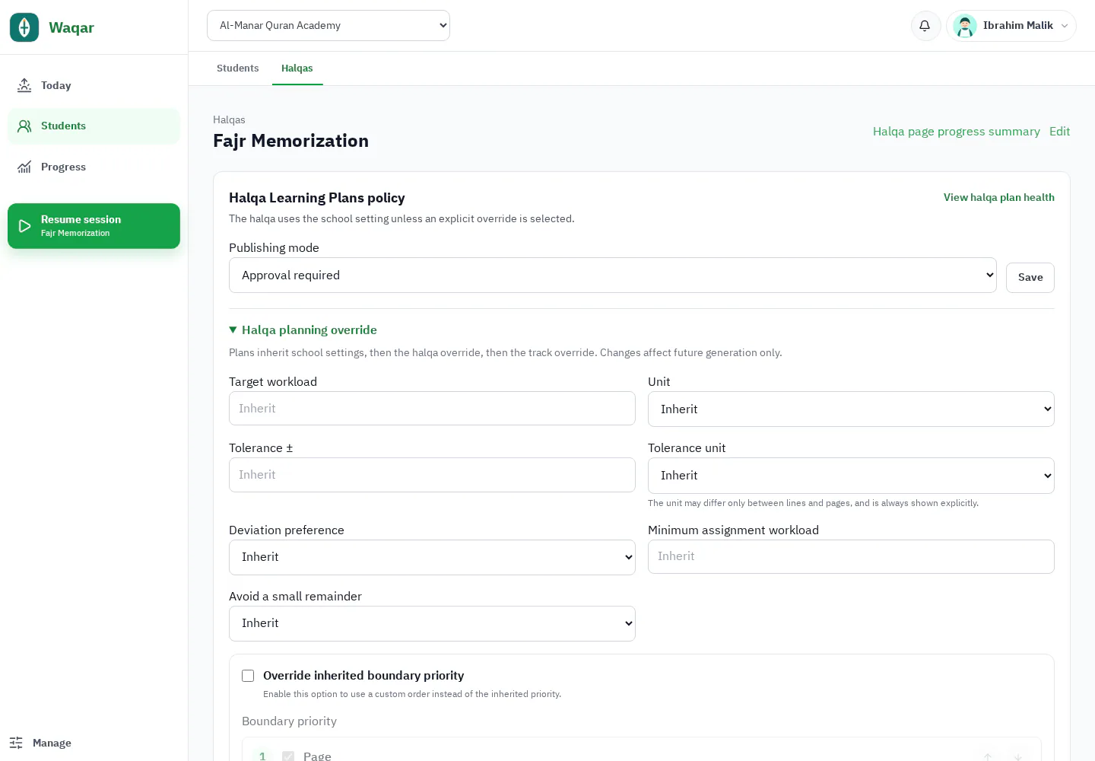This screenshot has width=1095, height=761.
Task: Open the Progress chart icon
Action: (x=24, y=167)
